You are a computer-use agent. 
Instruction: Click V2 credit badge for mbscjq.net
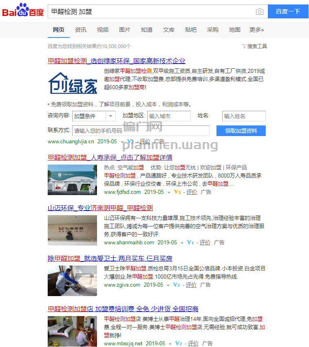[x=178, y=343]
